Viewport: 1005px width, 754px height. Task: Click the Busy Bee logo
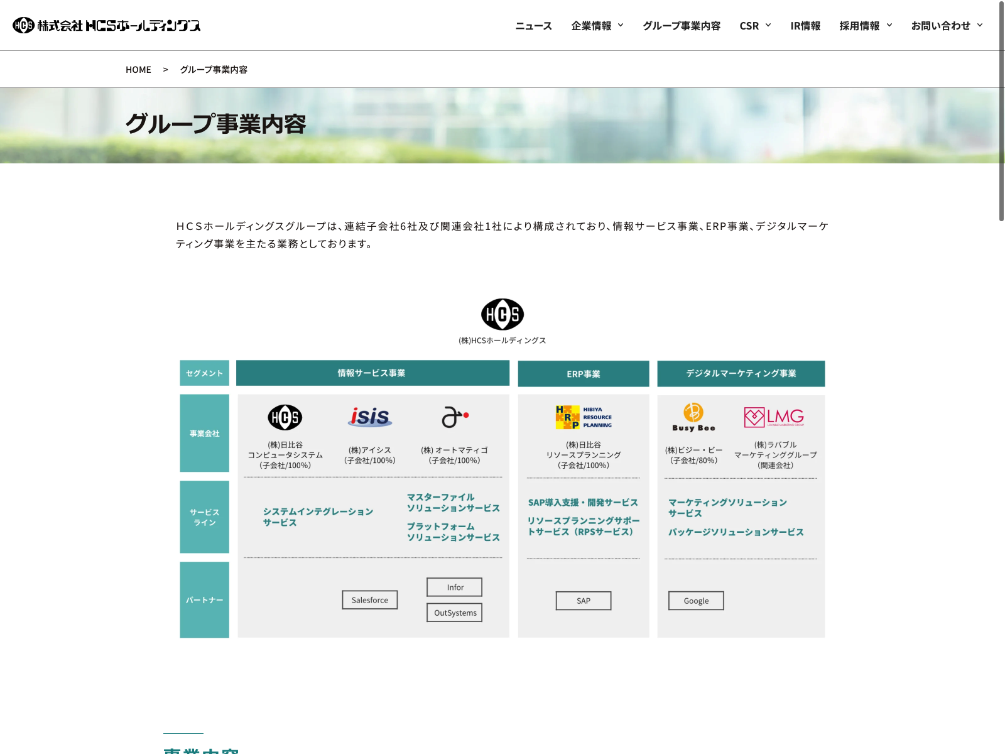pos(693,417)
